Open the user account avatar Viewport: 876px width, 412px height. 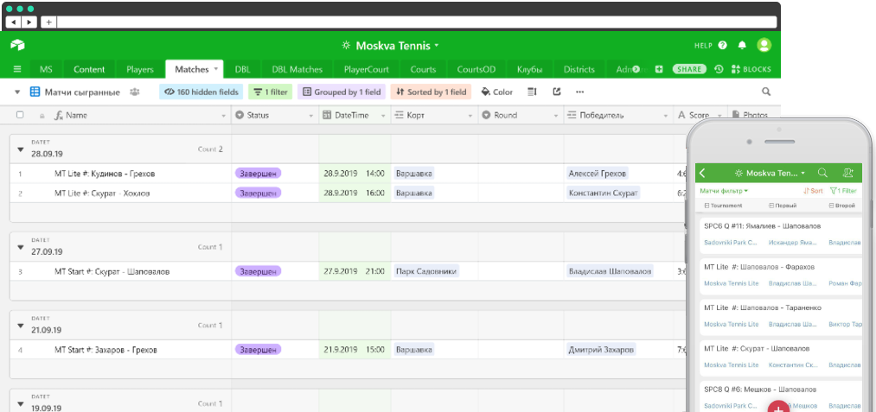pyautogui.click(x=764, y=45)
